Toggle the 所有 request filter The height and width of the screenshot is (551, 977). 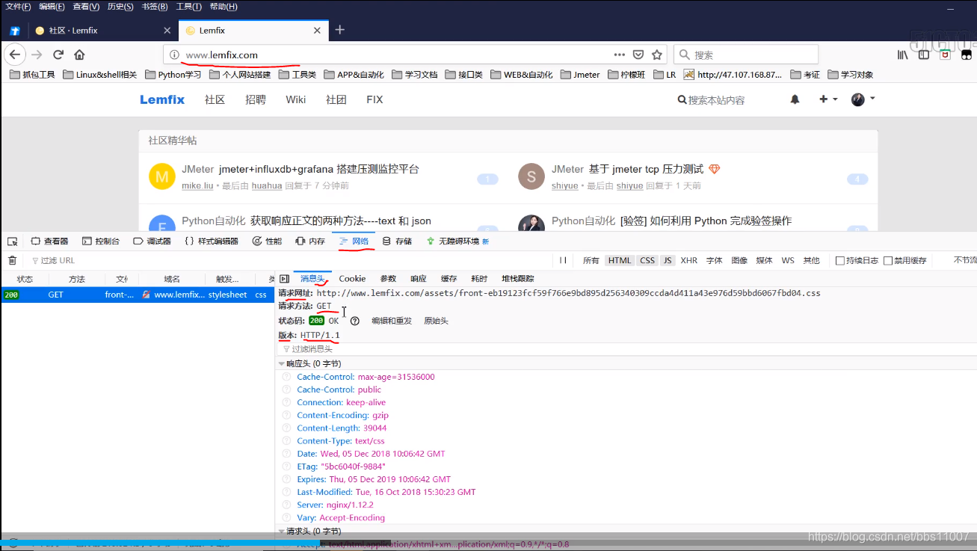591,260
